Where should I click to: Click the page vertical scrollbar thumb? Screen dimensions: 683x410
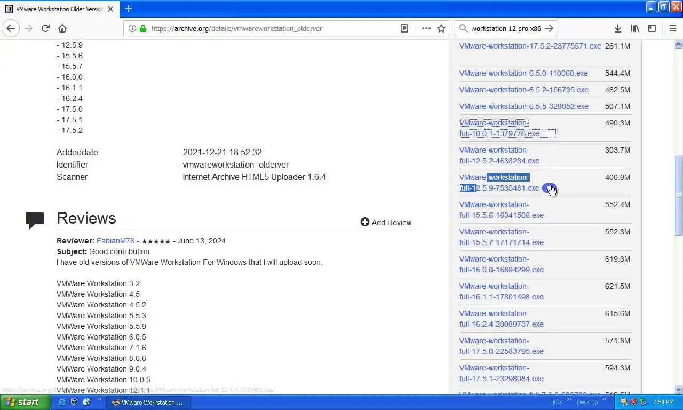679,195
